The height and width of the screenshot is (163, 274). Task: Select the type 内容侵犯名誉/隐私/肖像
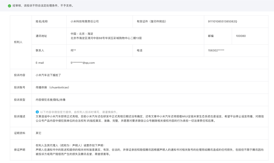pos(50,100)
